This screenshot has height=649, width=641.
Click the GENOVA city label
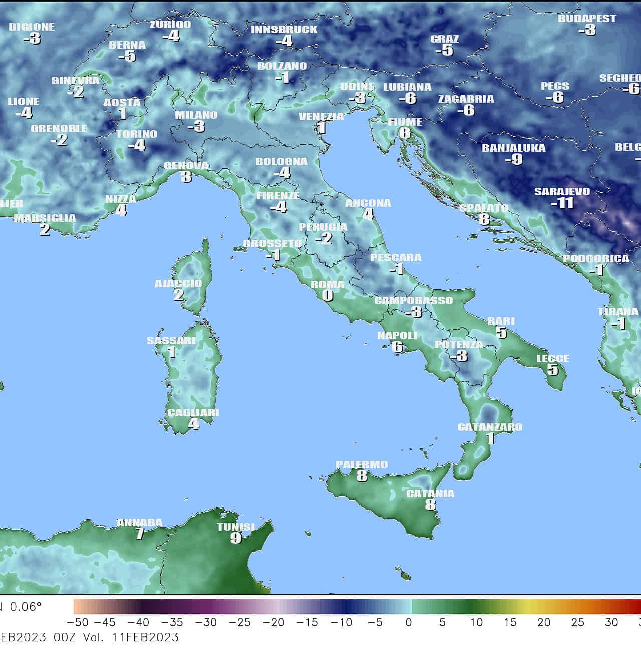[x=187, y=166]
